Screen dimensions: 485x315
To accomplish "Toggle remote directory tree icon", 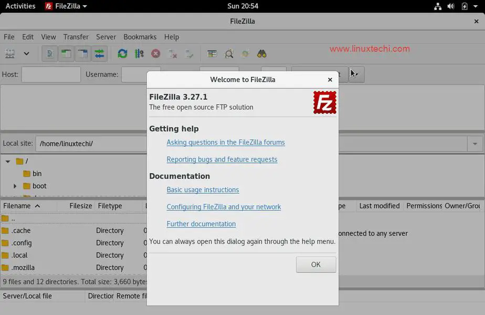I will (82, 54).
